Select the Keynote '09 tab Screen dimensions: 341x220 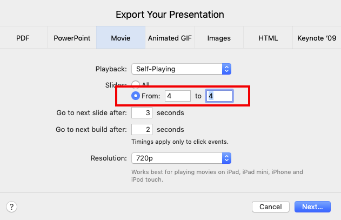tap(317, 38)
